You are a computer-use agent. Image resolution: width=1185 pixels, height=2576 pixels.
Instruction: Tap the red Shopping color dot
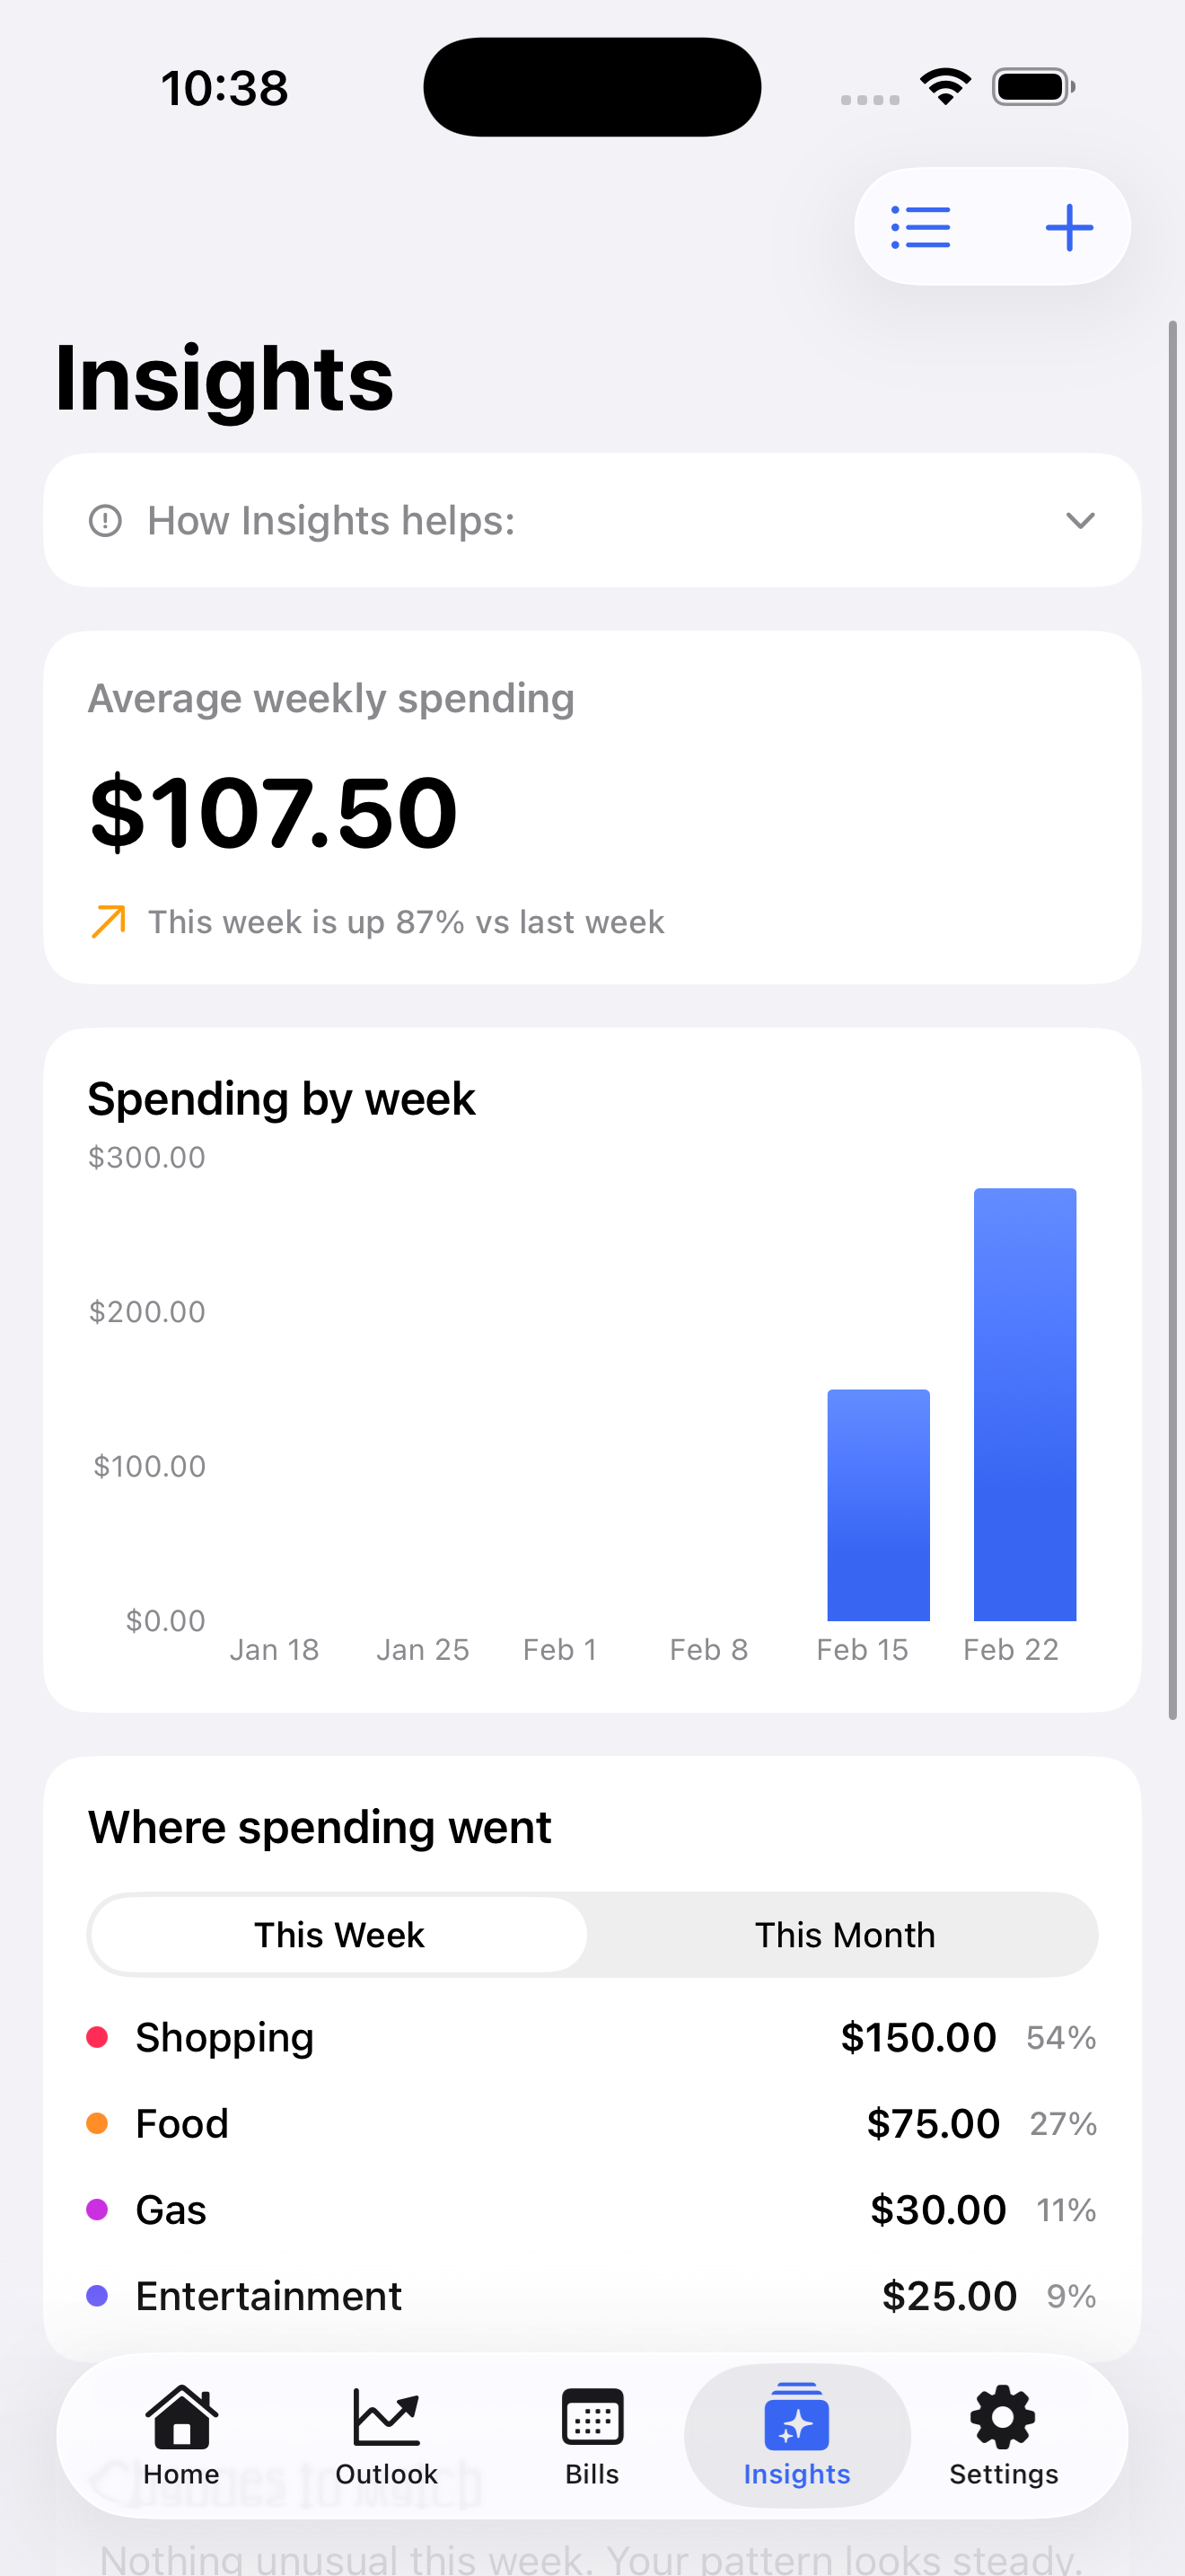[97, 2037]
